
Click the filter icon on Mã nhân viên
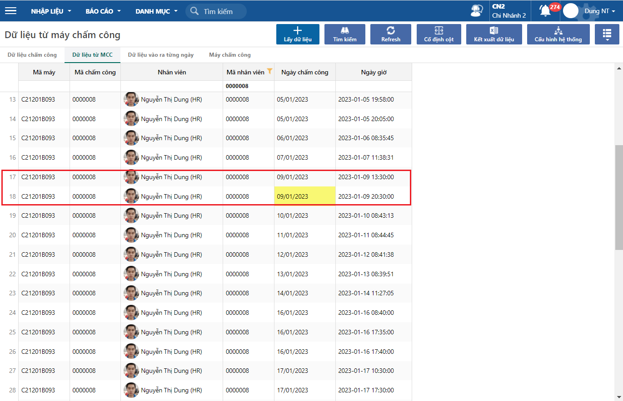269,71
